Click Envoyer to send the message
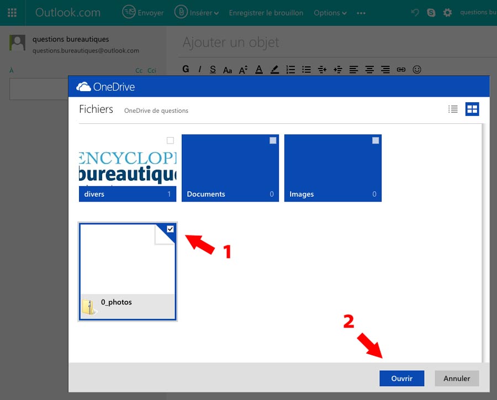Viewport: 497px width, 400px height. [143, 13]
